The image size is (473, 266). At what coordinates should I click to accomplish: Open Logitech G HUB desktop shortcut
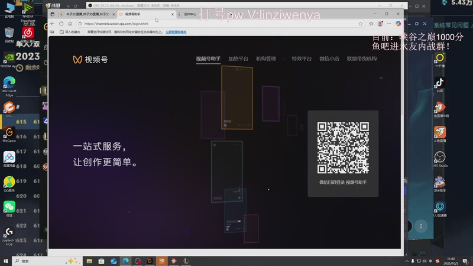[x=9, y=236]
